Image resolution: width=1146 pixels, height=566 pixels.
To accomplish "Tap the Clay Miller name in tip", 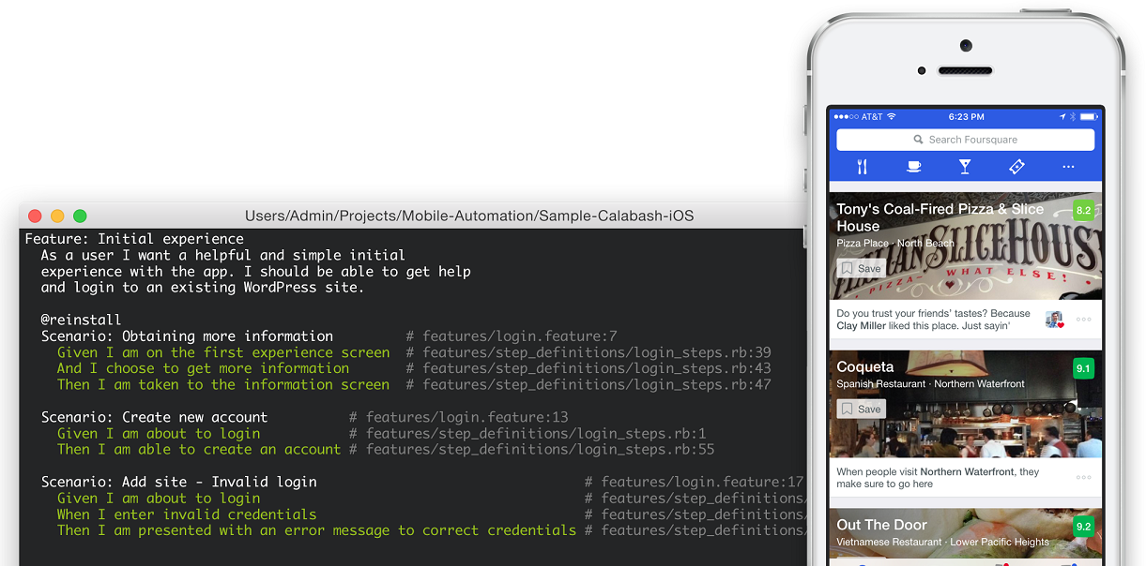I will 861,326.
